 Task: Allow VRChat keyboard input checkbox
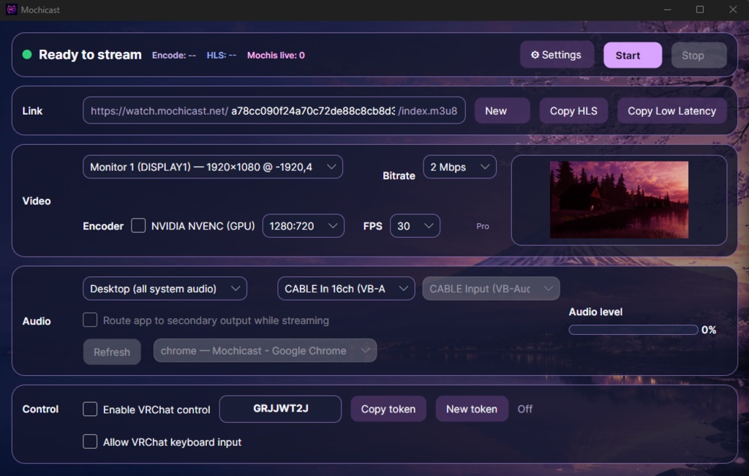click(90, 442)
